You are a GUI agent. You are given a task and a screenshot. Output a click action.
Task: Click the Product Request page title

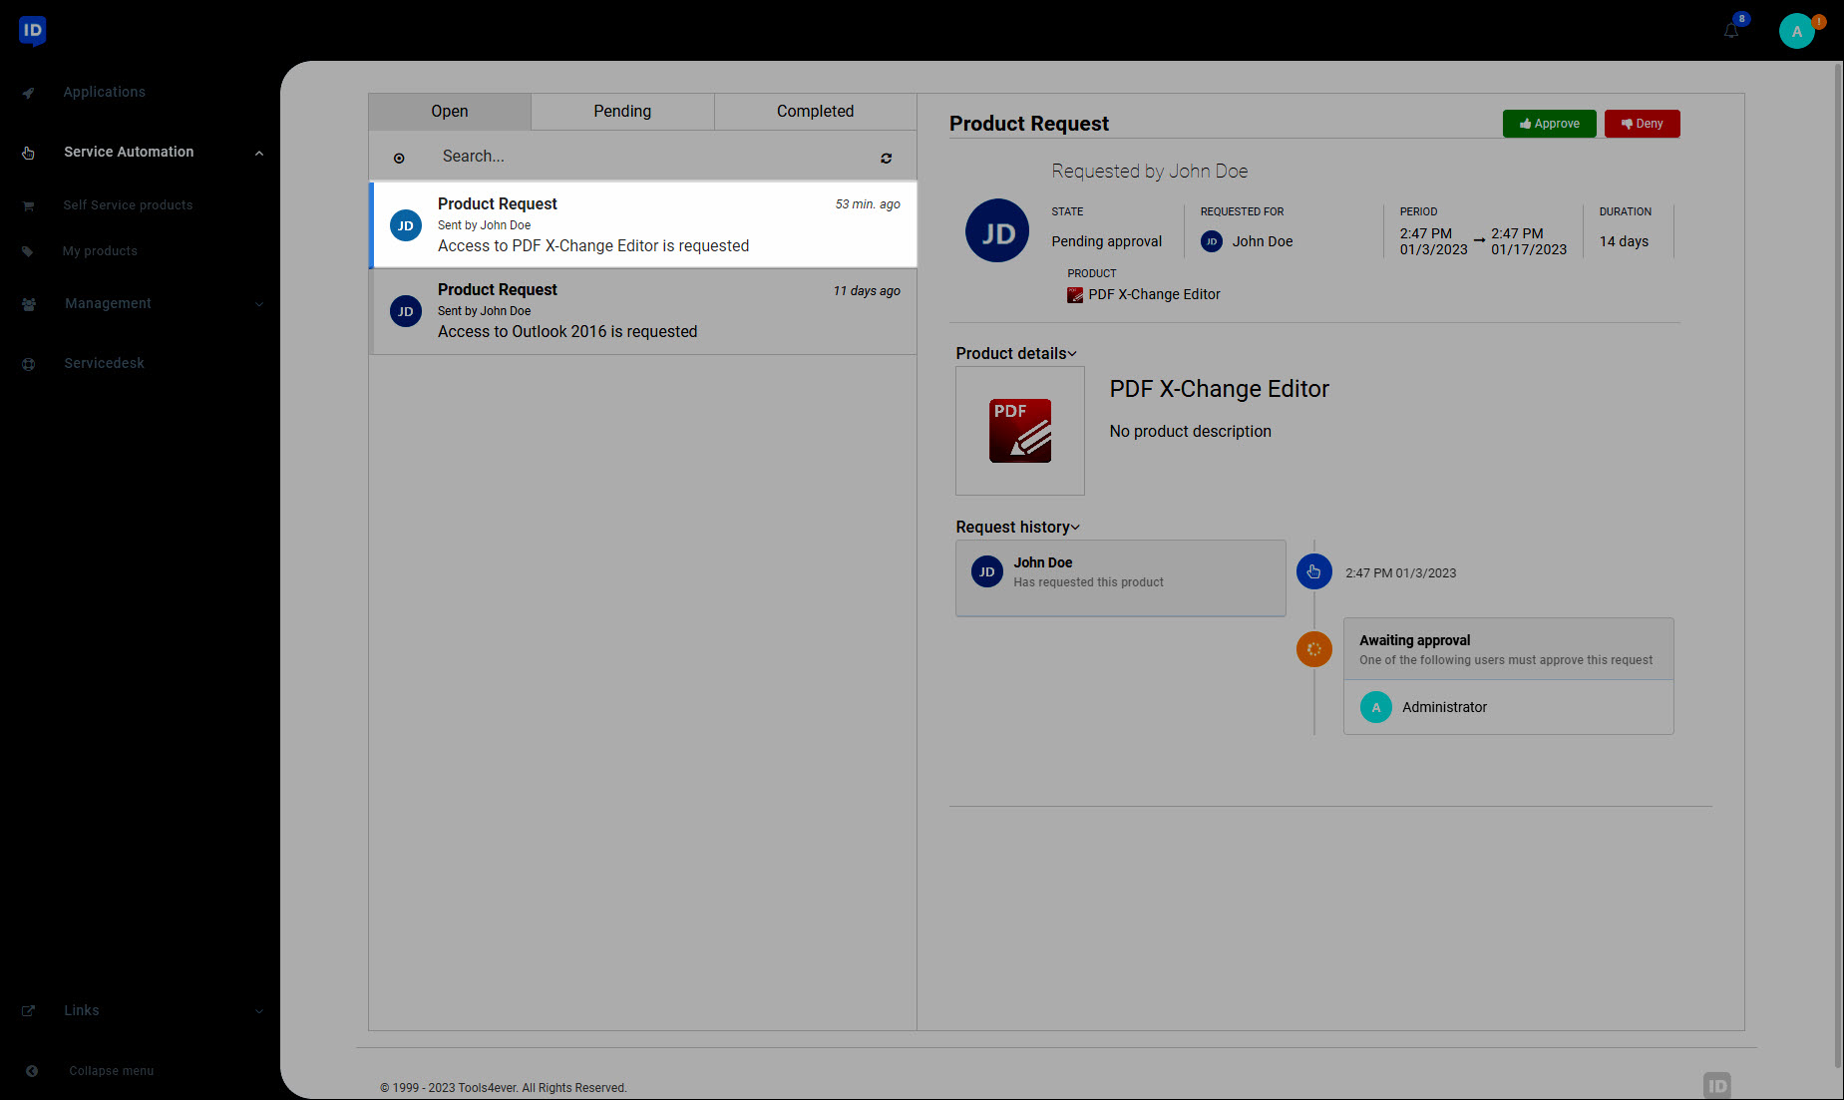tap(1029, 124)
